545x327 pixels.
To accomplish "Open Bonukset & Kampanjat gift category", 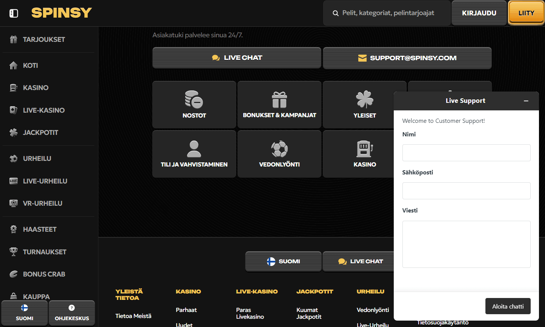I will (x=279, y=105).
